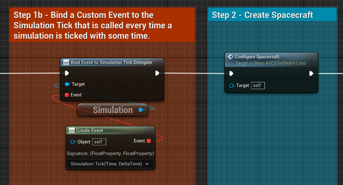Screen dimensions: 343x185
Task: Select the Create Event node by its title
Action: (x=89, y=130)
